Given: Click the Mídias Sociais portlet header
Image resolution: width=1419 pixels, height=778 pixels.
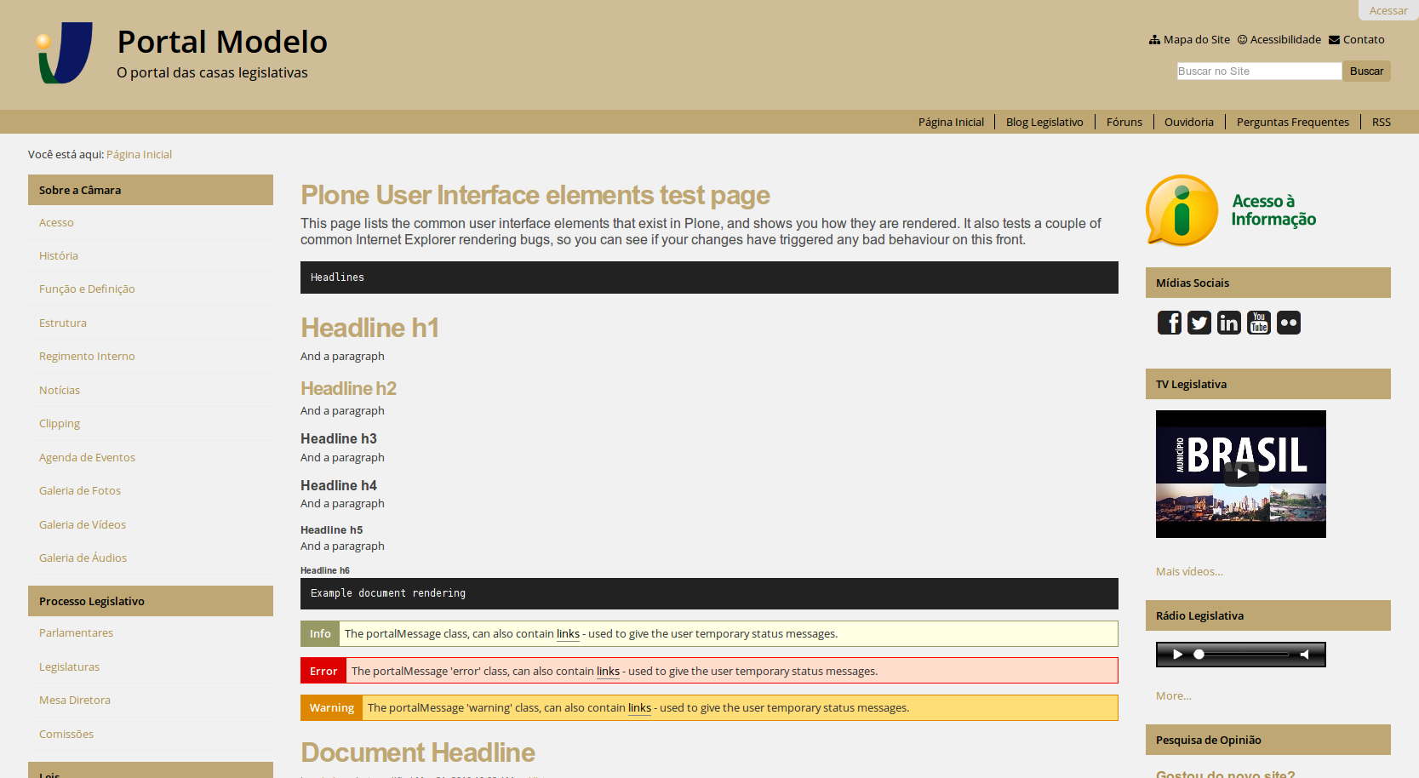Looking at the screenshot, I should point(1268,283).
